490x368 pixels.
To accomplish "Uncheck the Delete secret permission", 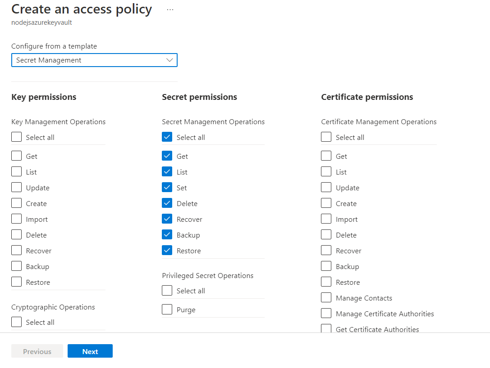I will (167, 203).
